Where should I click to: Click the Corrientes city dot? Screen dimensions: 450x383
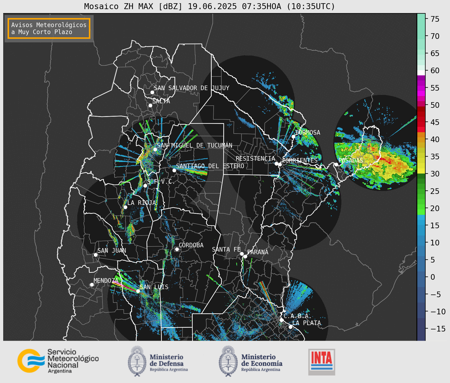click(280, 164)
